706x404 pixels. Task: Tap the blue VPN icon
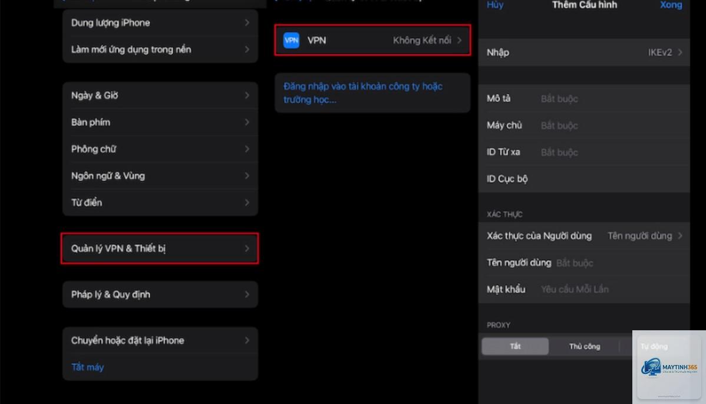coord(291,40)
